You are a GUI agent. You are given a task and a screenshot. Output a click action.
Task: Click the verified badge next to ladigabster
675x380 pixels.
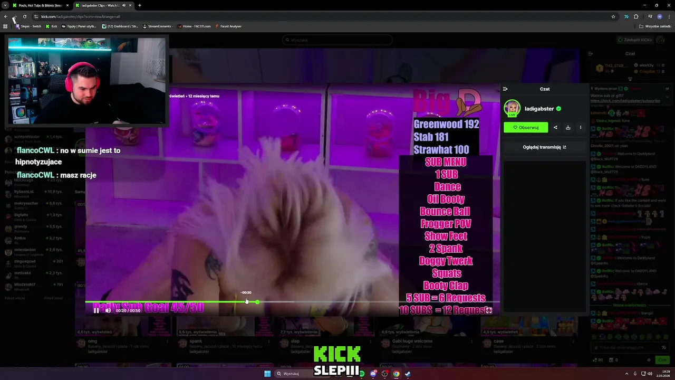pyautogui.click(x=558, y=109)
